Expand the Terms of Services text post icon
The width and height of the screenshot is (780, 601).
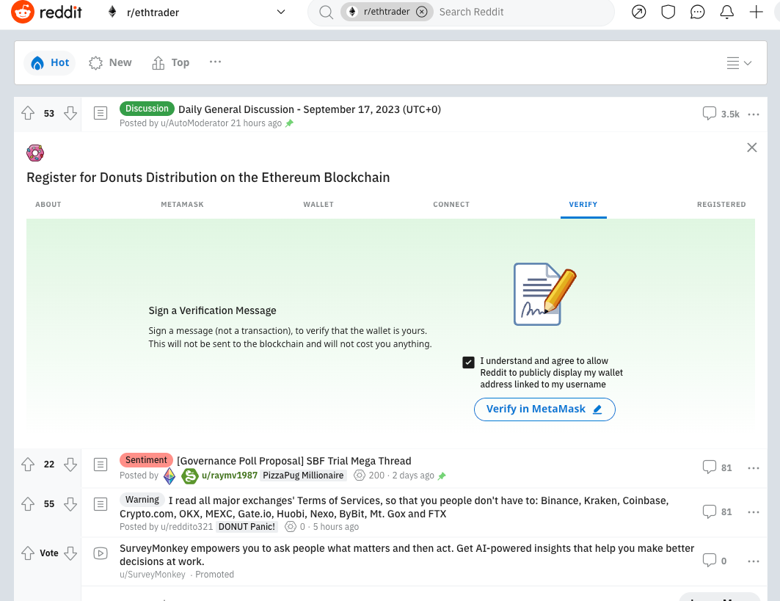point(101,504)
